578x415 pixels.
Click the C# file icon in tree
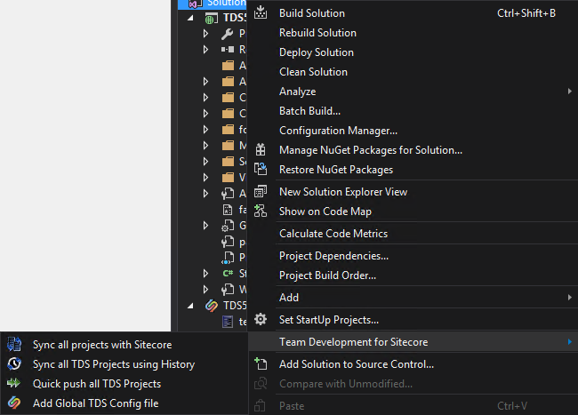(228, 273)
